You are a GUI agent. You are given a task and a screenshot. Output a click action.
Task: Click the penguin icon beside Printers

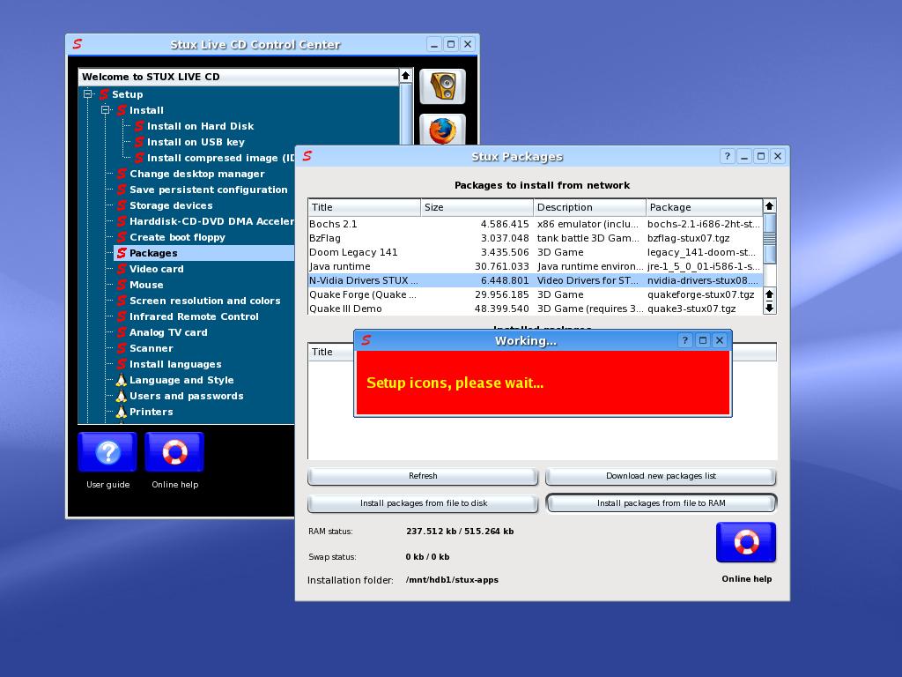pos(121,412)
